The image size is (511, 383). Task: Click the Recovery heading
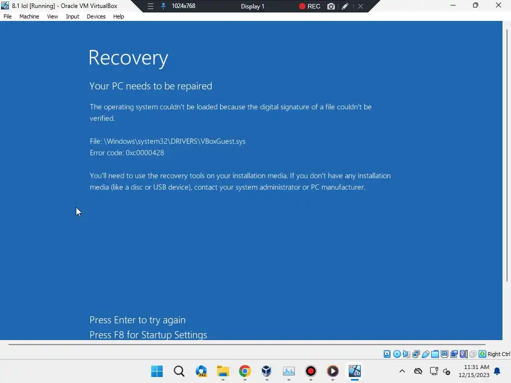pos(128,58)
